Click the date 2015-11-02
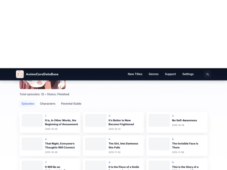The image size is (227, 170). click(x=114, y=152)
